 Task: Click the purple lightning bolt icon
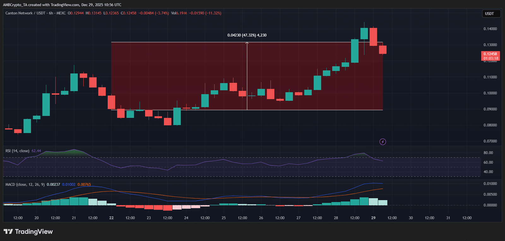tap(383, 142)
